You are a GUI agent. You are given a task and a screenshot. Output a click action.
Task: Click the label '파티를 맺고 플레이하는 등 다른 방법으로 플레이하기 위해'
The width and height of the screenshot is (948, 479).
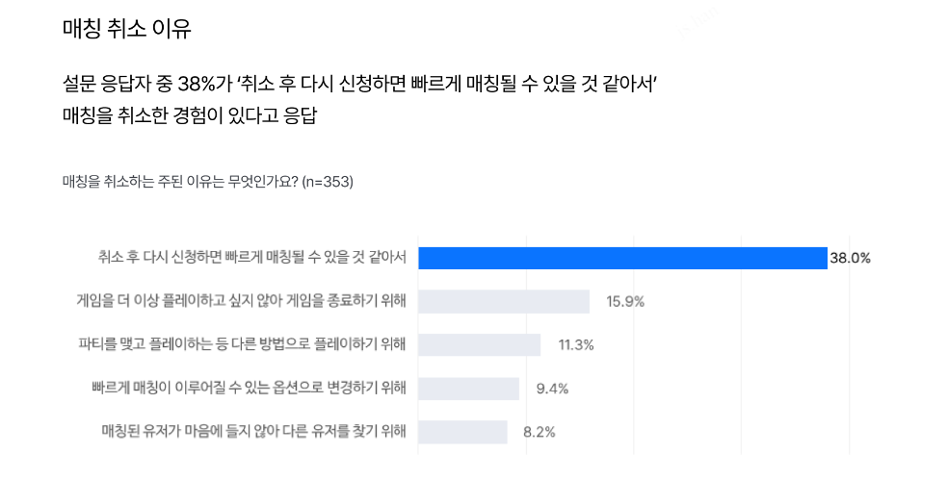[x=242, y=344]
